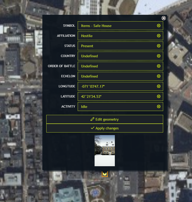Viewport: 192px width, 202px height.
Task: Open the Symbol selector showing Items - Safe House
Action: click(117, 26)
